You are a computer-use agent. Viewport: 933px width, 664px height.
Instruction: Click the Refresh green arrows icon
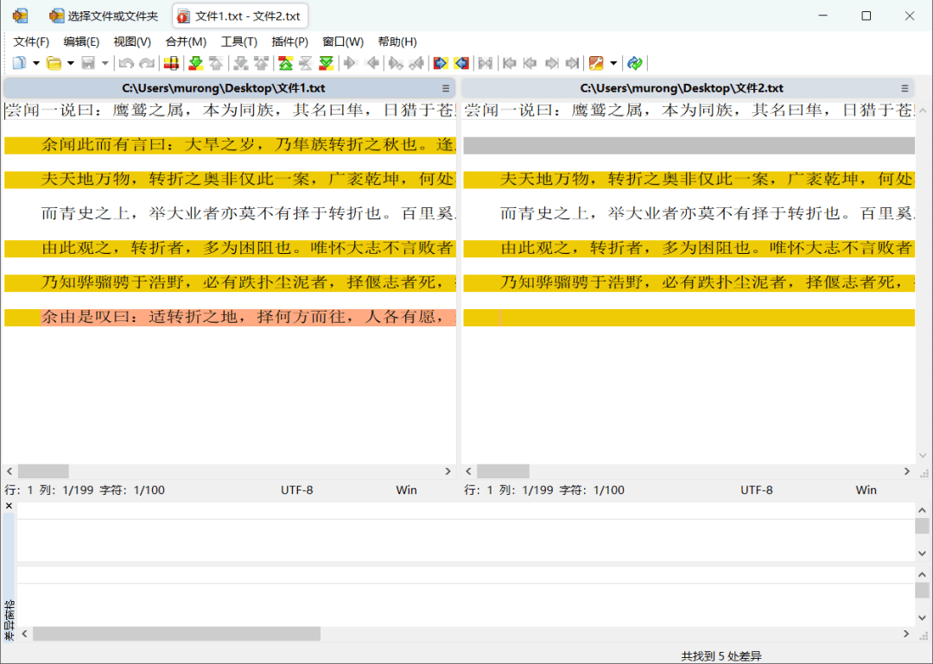pyautogui.click(x=635, y=62)
